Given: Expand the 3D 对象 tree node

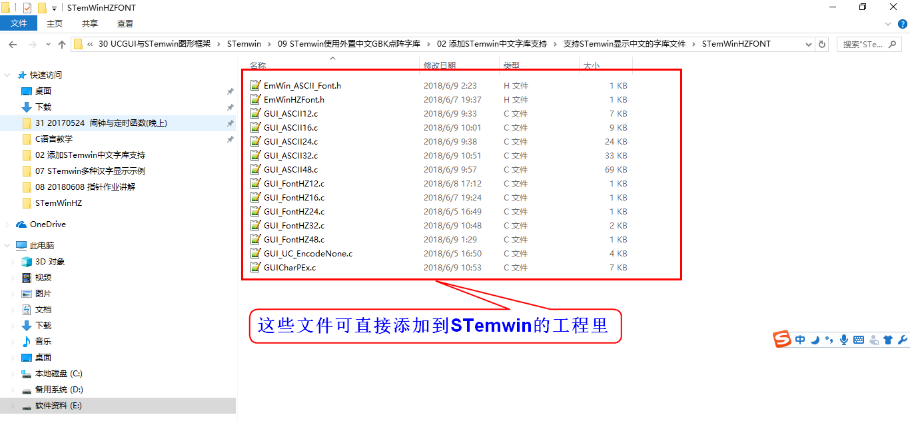Looking at the screenshot, I should pos(13,262).
